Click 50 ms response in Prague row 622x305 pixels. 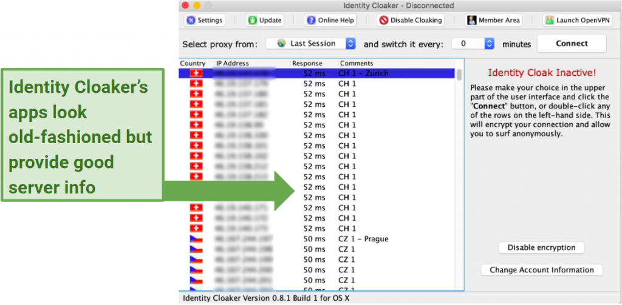tap(314, 239)
